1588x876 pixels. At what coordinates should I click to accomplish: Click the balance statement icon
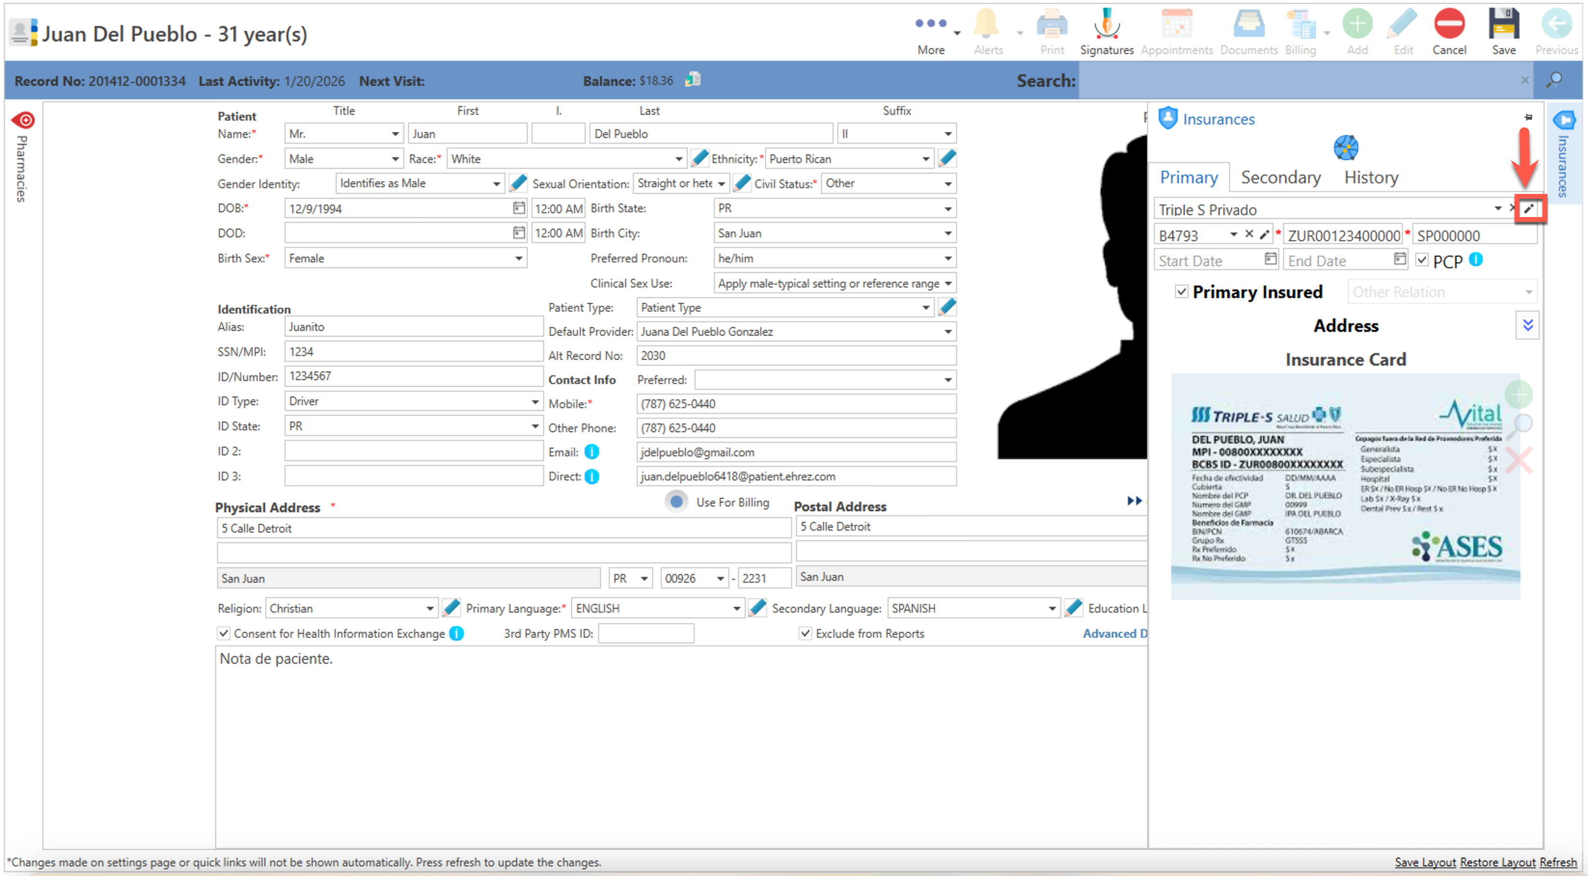point(693,80)
